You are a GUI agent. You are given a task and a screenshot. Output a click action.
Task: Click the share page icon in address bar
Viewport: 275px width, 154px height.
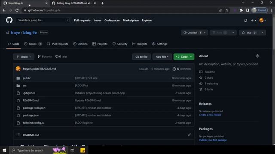(x=220, y=10)
